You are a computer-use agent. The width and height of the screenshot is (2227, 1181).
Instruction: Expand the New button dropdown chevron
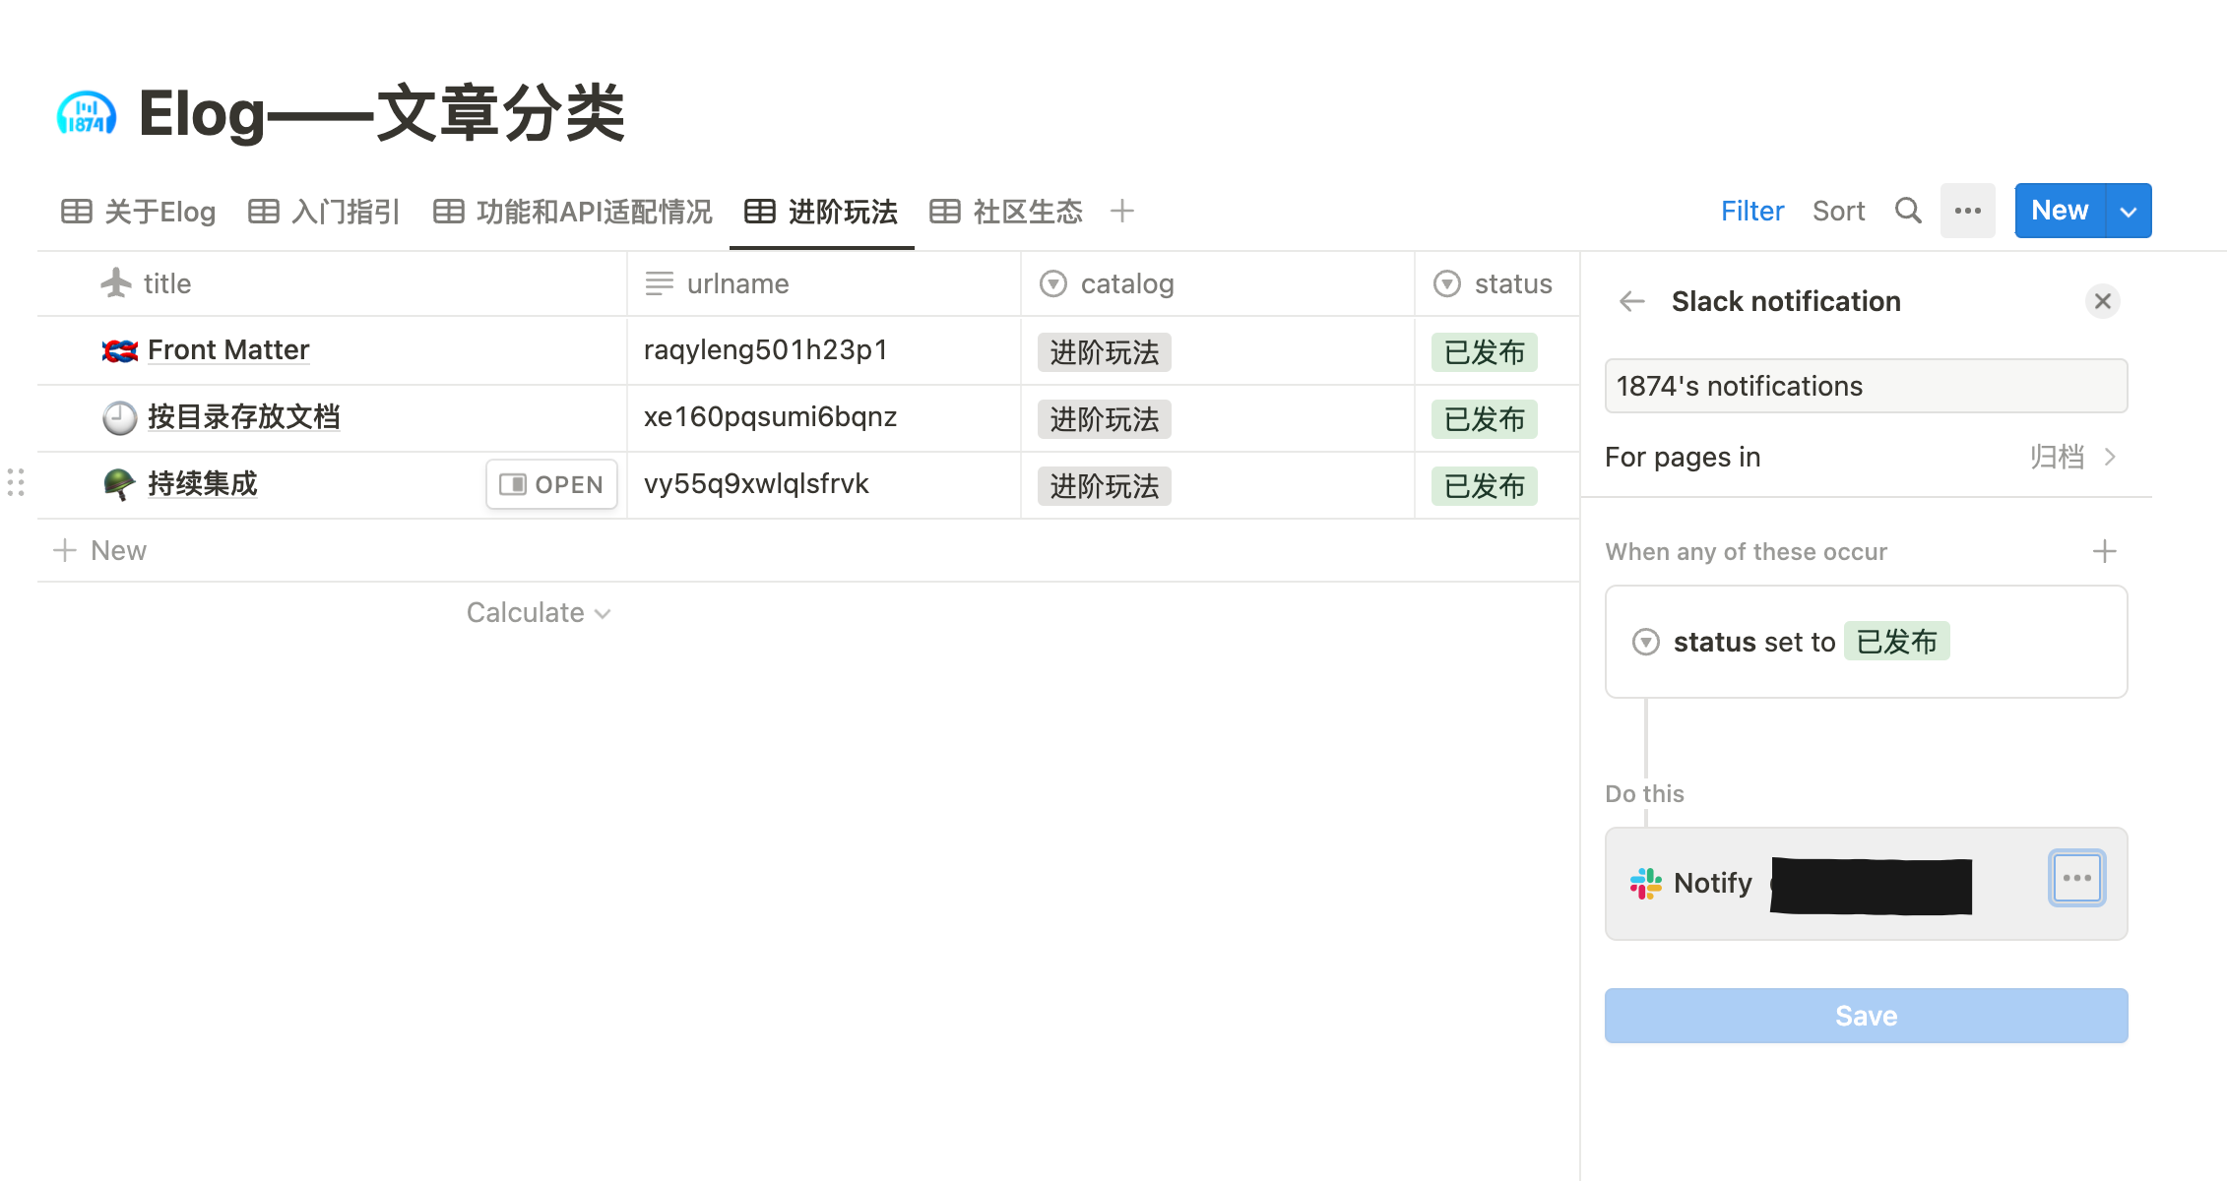coord(2129,210)
